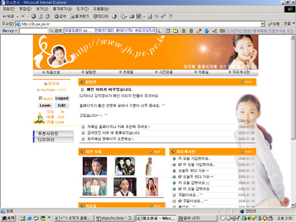Open the 추천사이트 sidebar item

coord(53,134)
